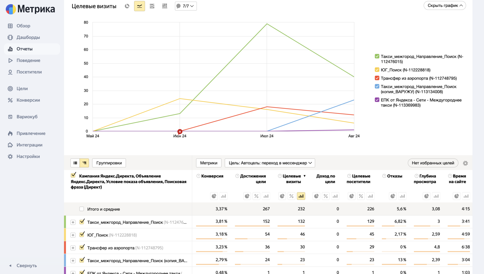
Task: Expand the ЮГ_Поиск table row
Action: click(x=73, y=235)
